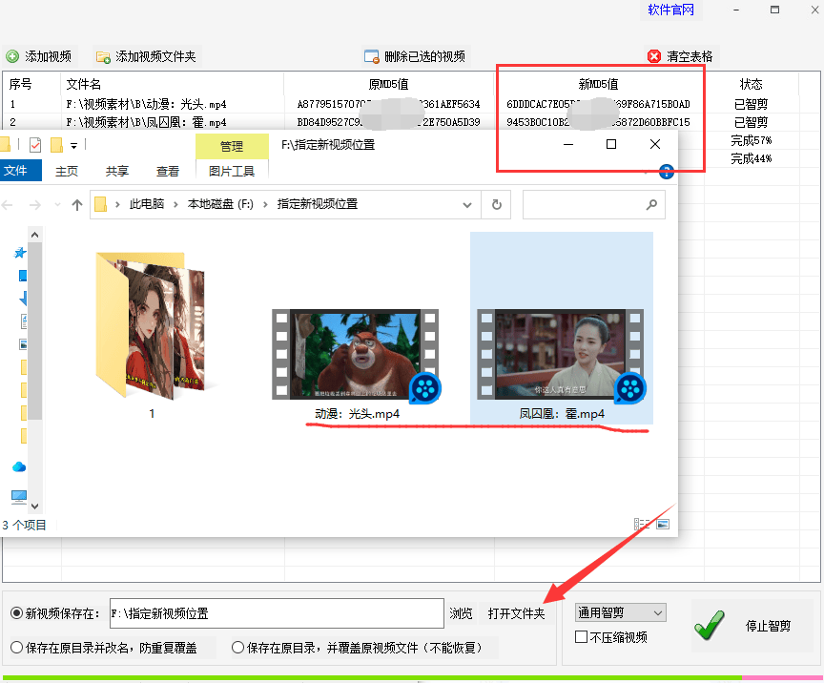The width and height of the screenshot is (824, 683).
Task: Click the Explorer up-arrow navigation icon
Action: click(x=77, y=204)
